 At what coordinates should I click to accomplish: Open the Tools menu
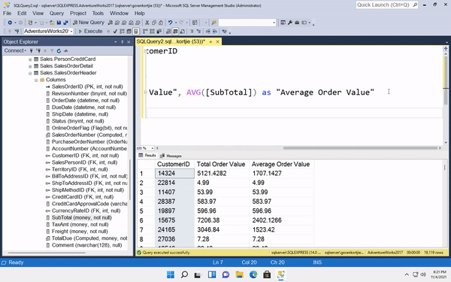(x=98, y=14)
